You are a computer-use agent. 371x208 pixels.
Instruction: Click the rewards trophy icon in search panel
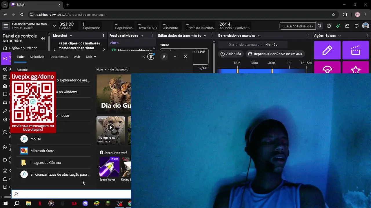pyautogui.click(x=151, y=57)
